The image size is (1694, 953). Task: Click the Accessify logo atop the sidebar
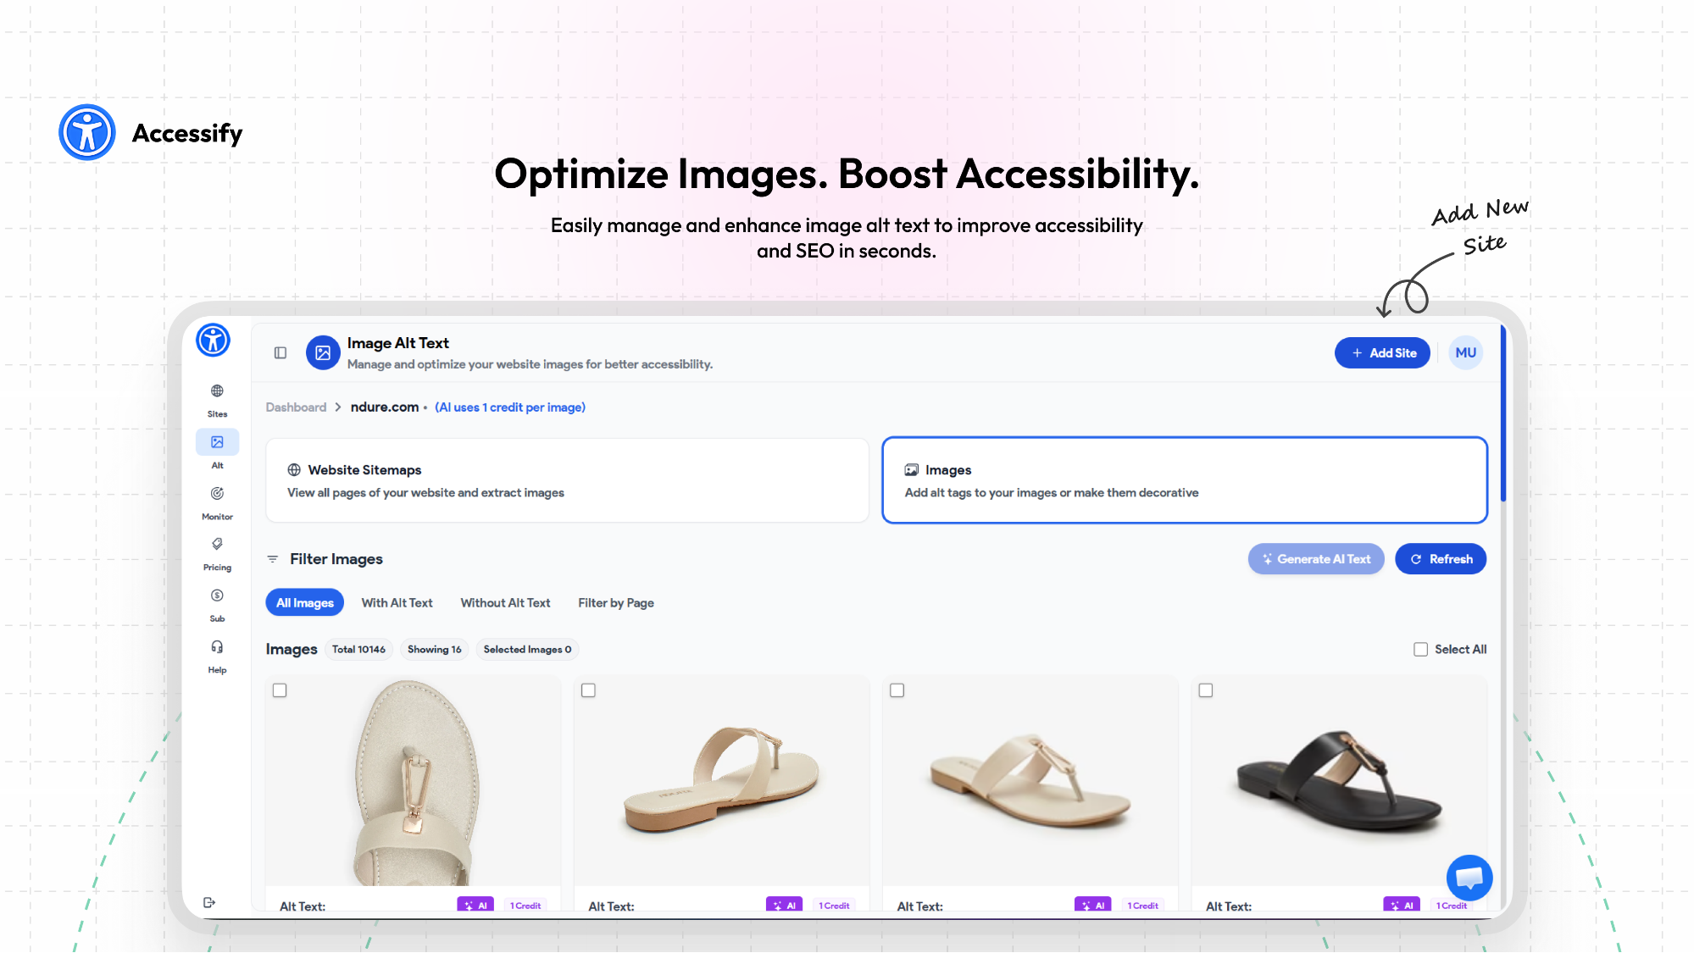click(213, 341)
